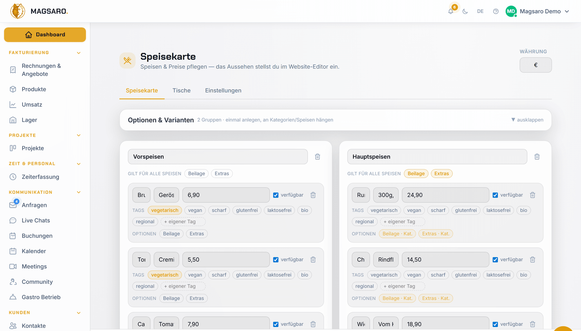Edit the Cremi description field

pos(166,260)
